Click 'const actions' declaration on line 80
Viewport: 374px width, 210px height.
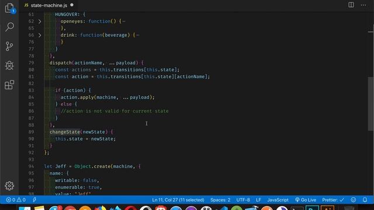[x=73, y=70]
